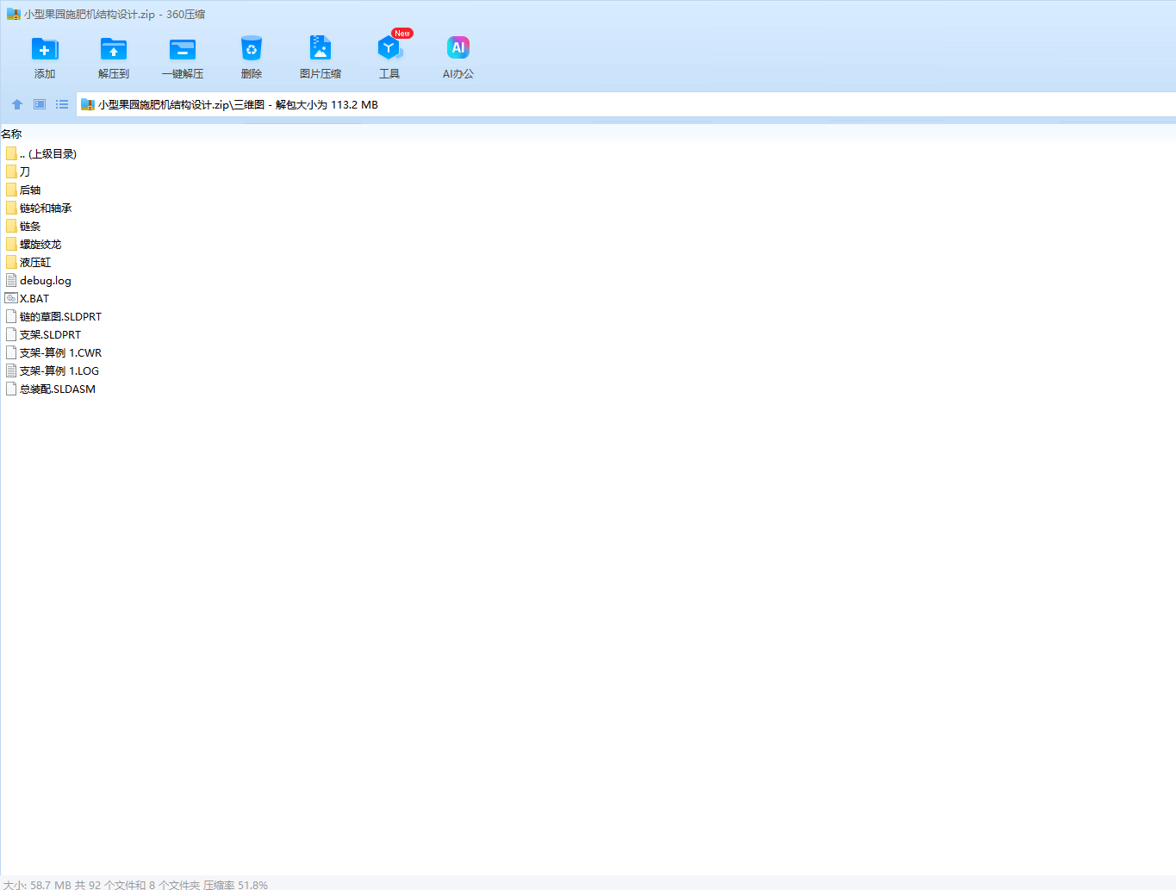Image resolution: width=1176 pixels, height=890 pixels.
Task: Select the 链条 folder
Action: click(x=23, y=227)
